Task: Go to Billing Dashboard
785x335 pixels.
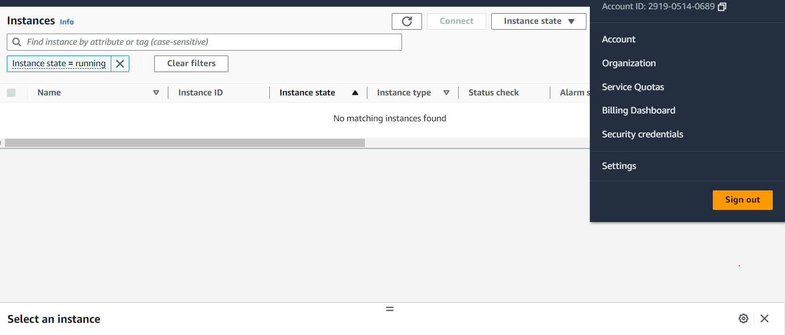Action: (x=639, y=111)
